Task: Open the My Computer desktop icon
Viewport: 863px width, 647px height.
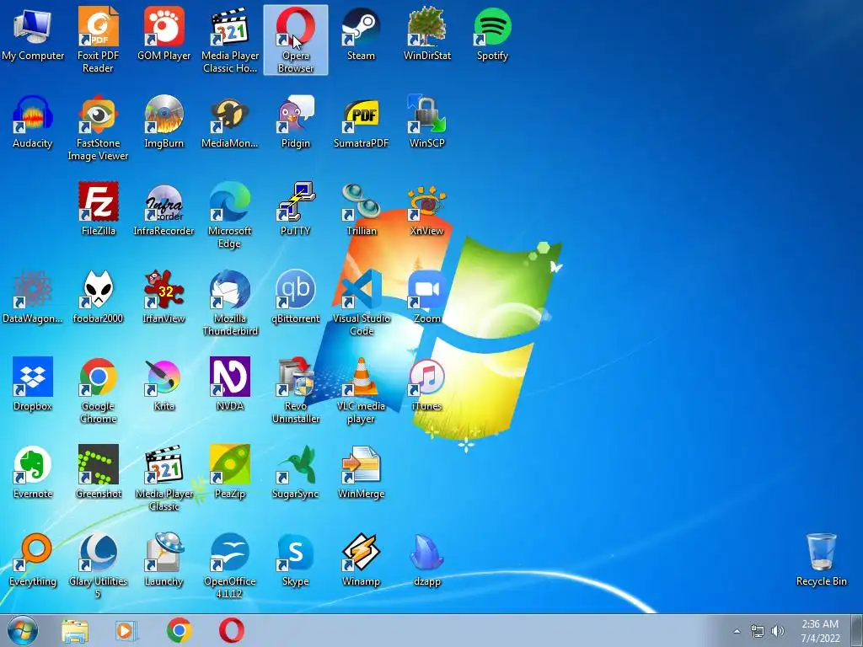Action: [x=33, y=34]
